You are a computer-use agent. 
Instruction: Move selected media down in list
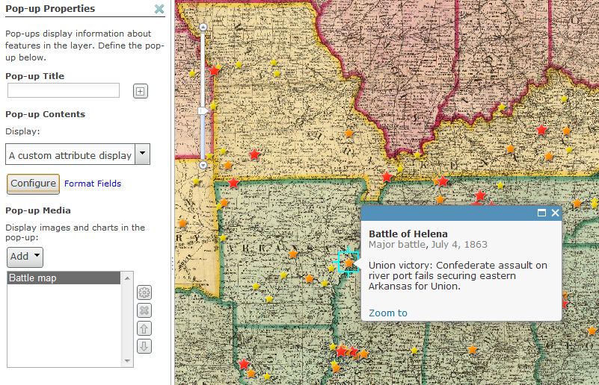click(x=144, y=346)
